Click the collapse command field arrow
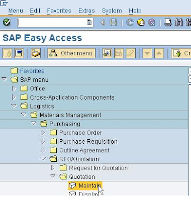This screenshot has height=201, width=191. [103, 23]
